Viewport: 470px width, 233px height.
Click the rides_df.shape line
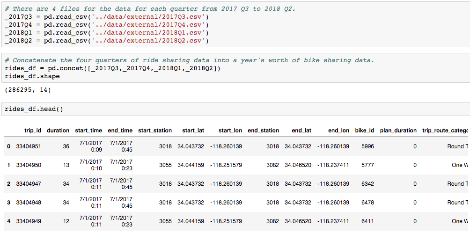pyautogui.click(x=32, y=76)
